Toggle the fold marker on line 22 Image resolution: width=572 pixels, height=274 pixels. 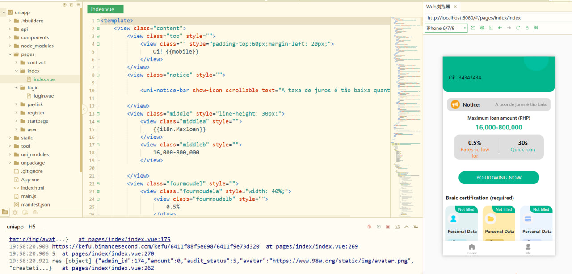point(98,183)
